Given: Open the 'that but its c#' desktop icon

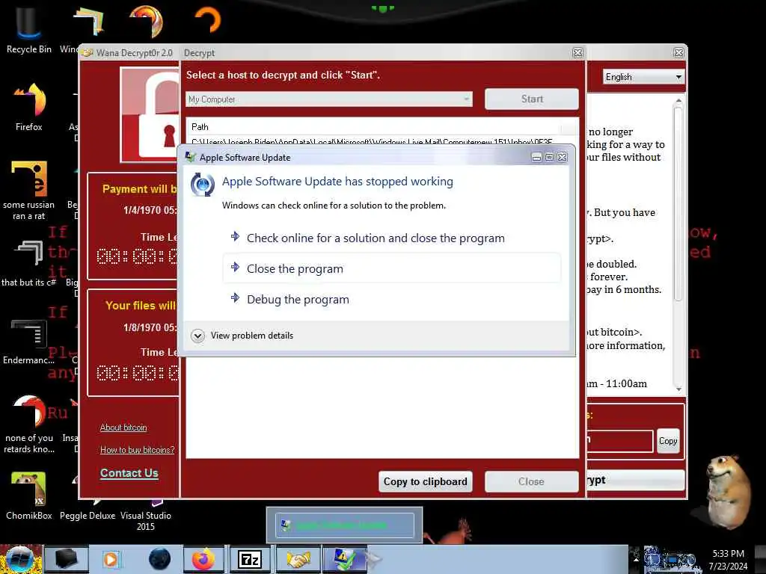Looking at the screenshot, I should [29, 264].
